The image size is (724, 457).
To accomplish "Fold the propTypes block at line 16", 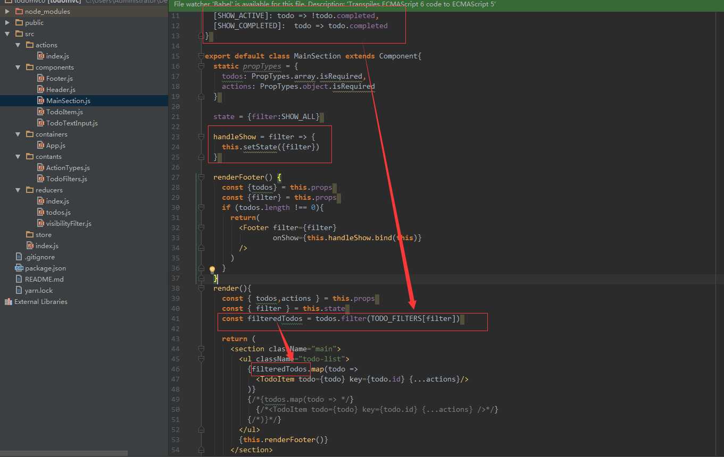I will 201,66.
